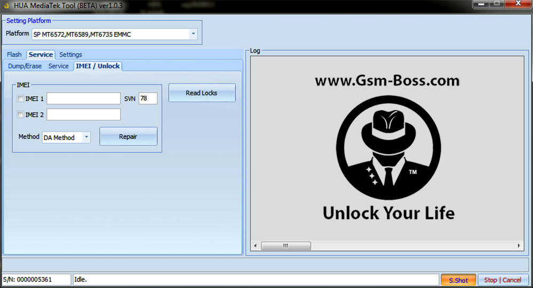Click the Log horizontal scrollbar thumb

[285, 245]
